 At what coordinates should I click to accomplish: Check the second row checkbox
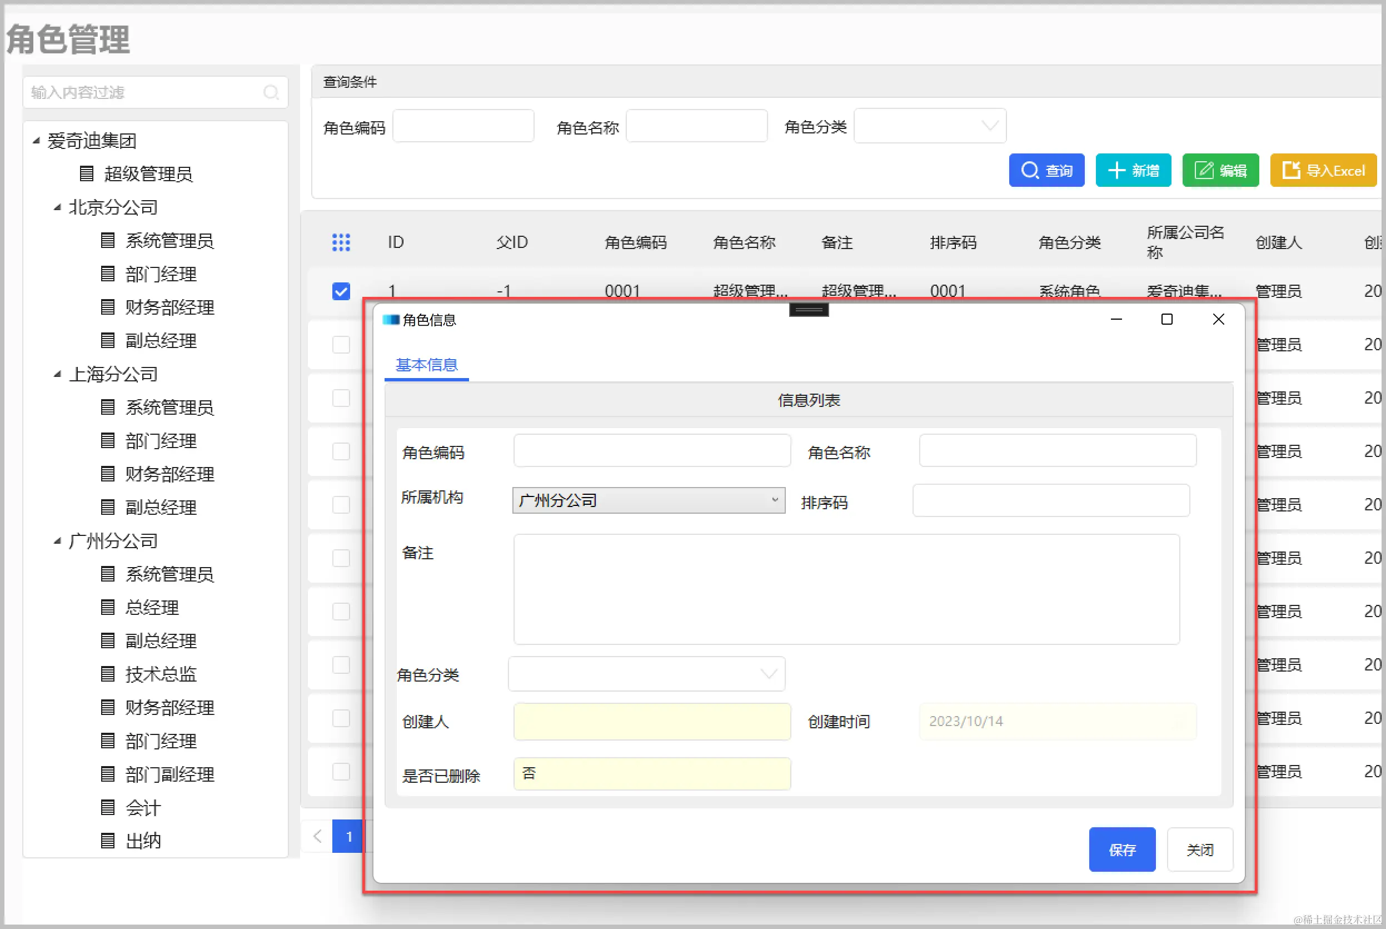point(341,344)
